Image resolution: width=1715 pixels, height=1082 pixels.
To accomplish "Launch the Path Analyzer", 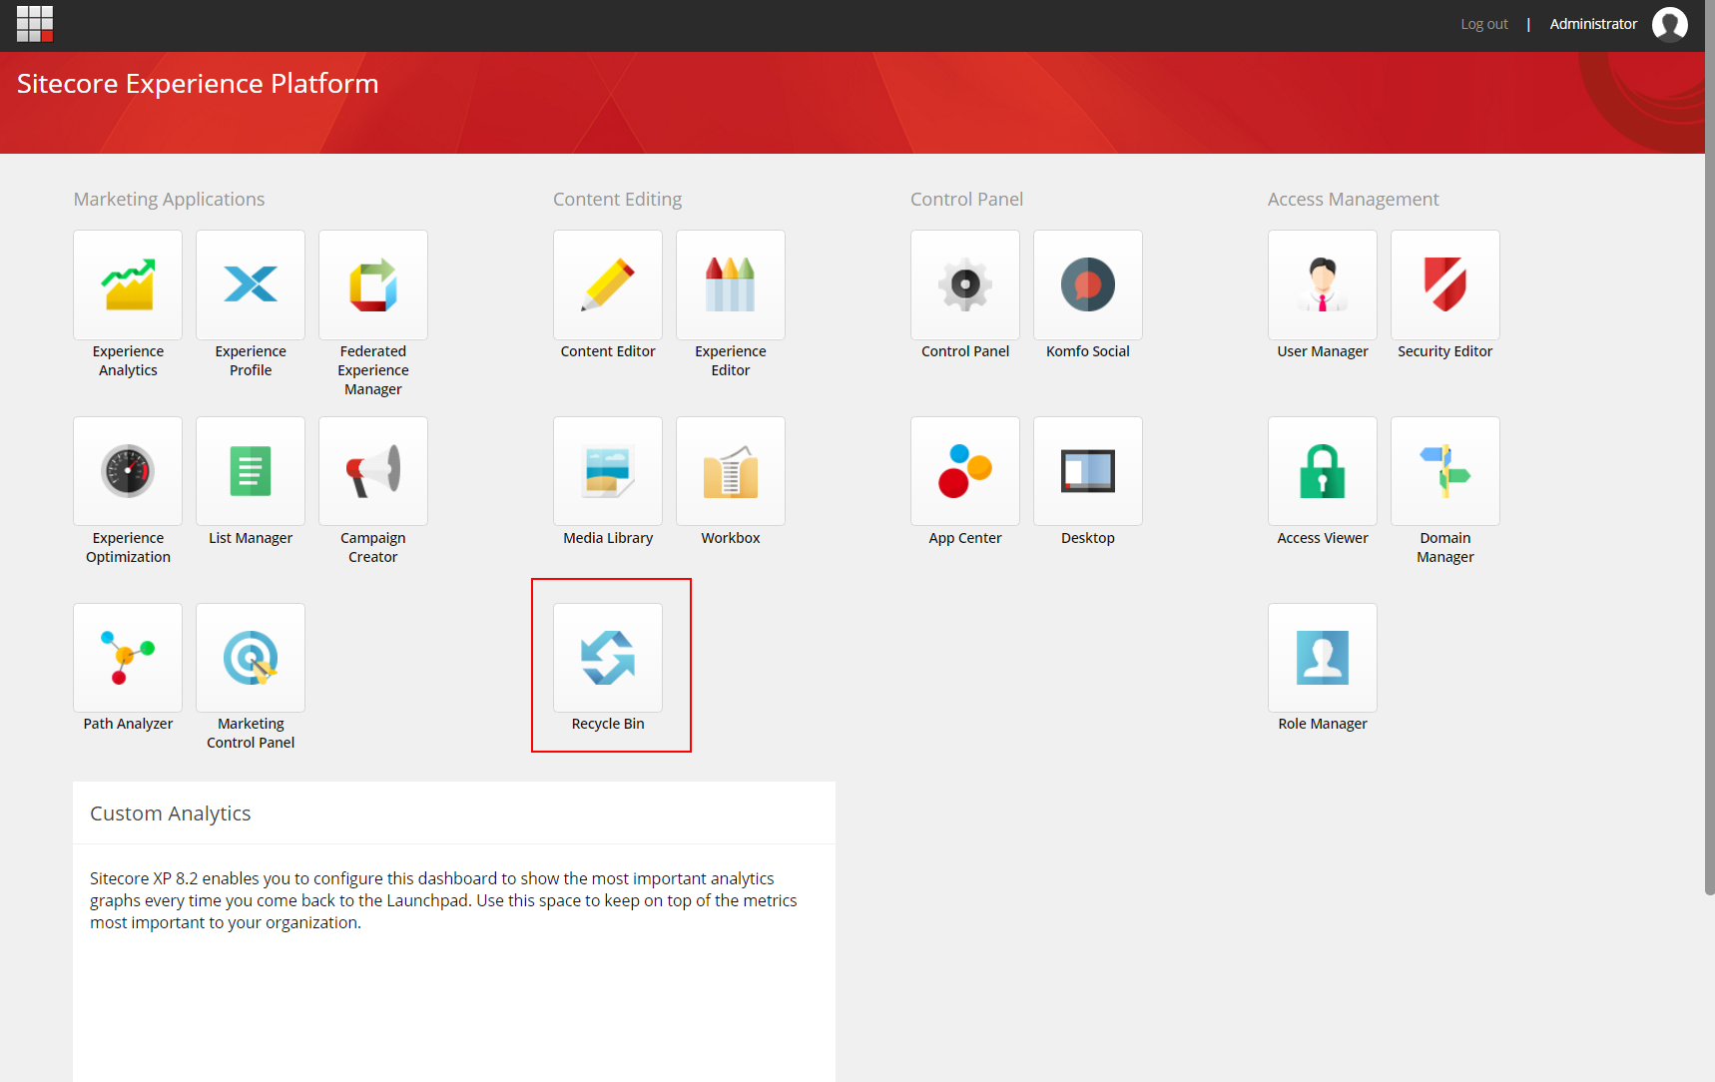I will click(x=128, y=658).
